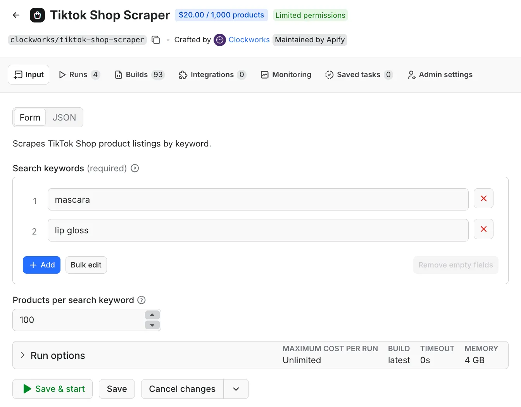
Task: Click the latest build value
Action: [399, 360]
